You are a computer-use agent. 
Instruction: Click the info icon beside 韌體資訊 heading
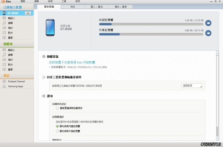click(44, 57)
